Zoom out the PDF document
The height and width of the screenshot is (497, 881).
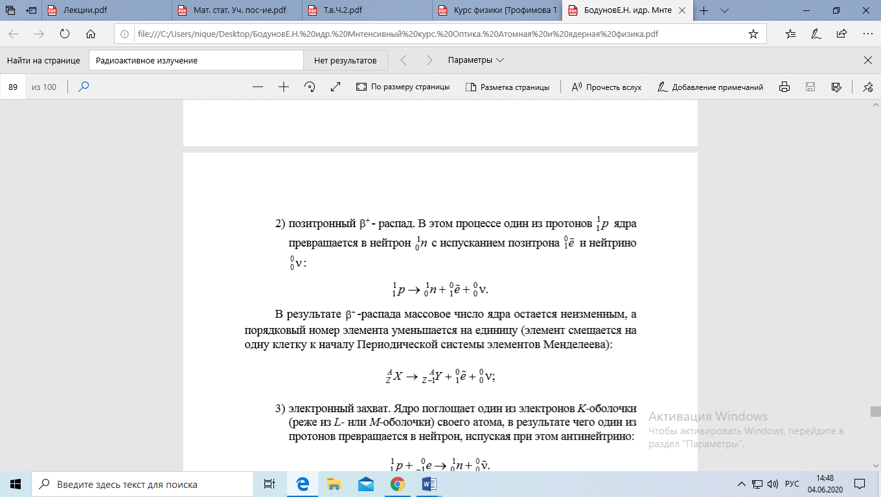point(258,87)
